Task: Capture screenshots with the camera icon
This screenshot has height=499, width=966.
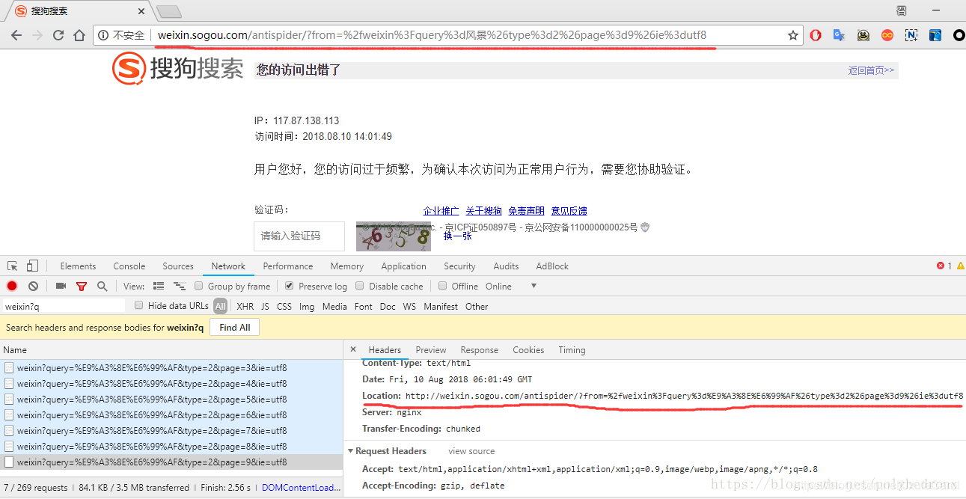Action: (61, 286)
